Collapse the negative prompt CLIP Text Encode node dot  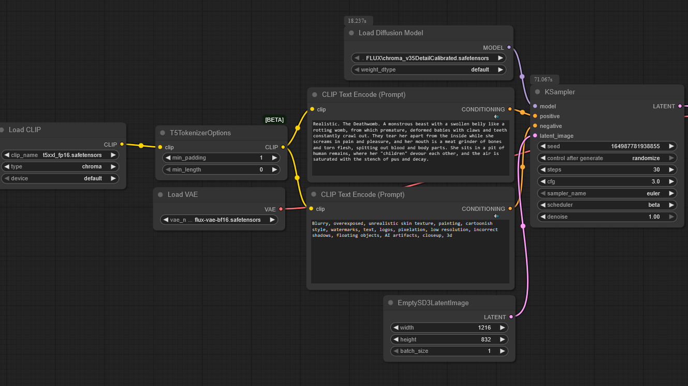(x=313, y=195)
